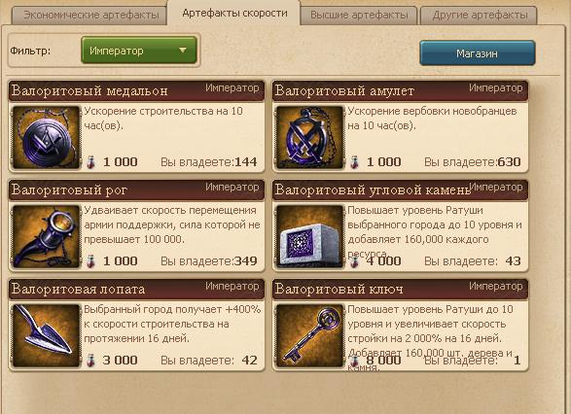Click the Валоритовая лопата card description
Screen dimensions: 571x414
point(172,325)
